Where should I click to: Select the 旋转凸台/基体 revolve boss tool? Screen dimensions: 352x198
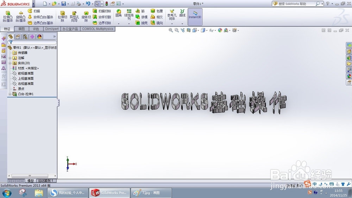[21, 17]
